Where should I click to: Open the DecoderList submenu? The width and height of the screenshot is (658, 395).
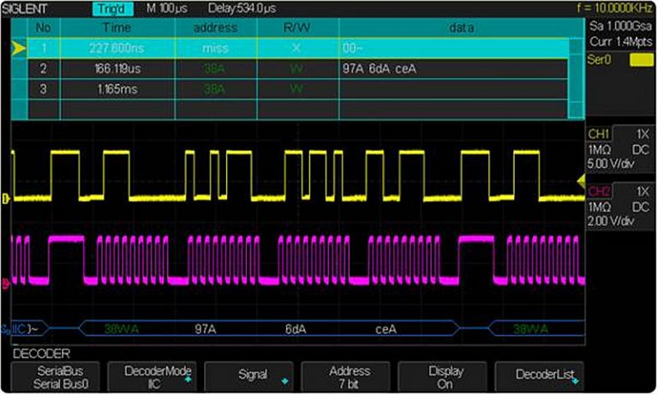542,378
